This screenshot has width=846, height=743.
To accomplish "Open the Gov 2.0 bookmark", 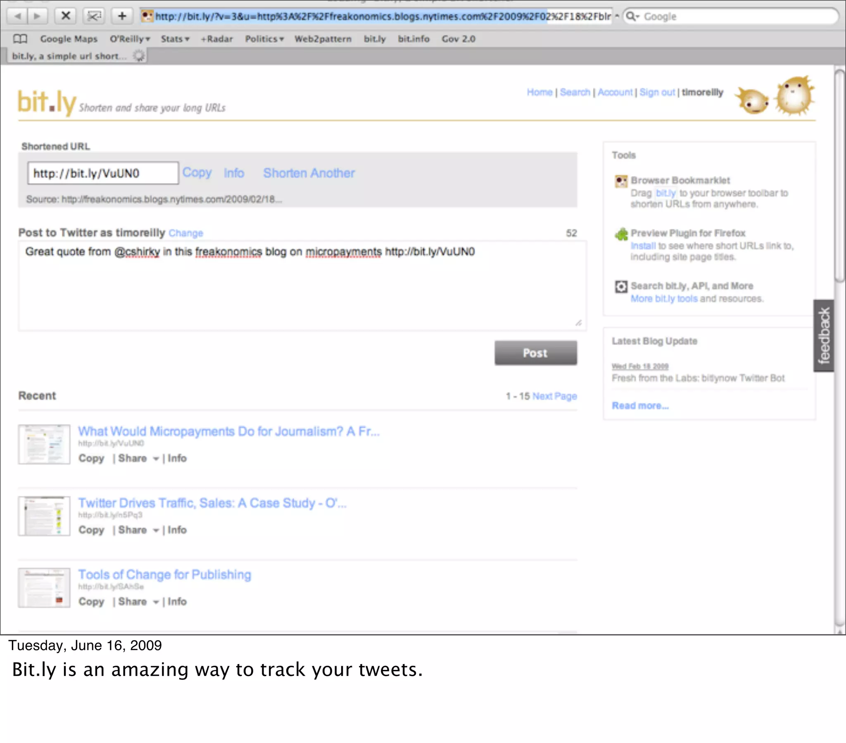I will click(459, 39).
